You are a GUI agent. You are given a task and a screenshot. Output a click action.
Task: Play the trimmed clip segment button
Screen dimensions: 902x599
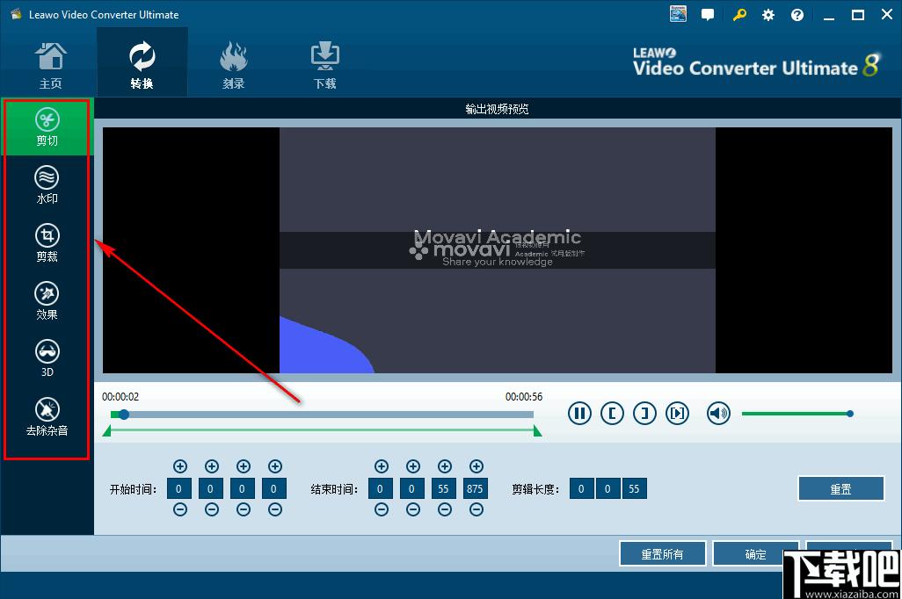[x=677, y=414]
